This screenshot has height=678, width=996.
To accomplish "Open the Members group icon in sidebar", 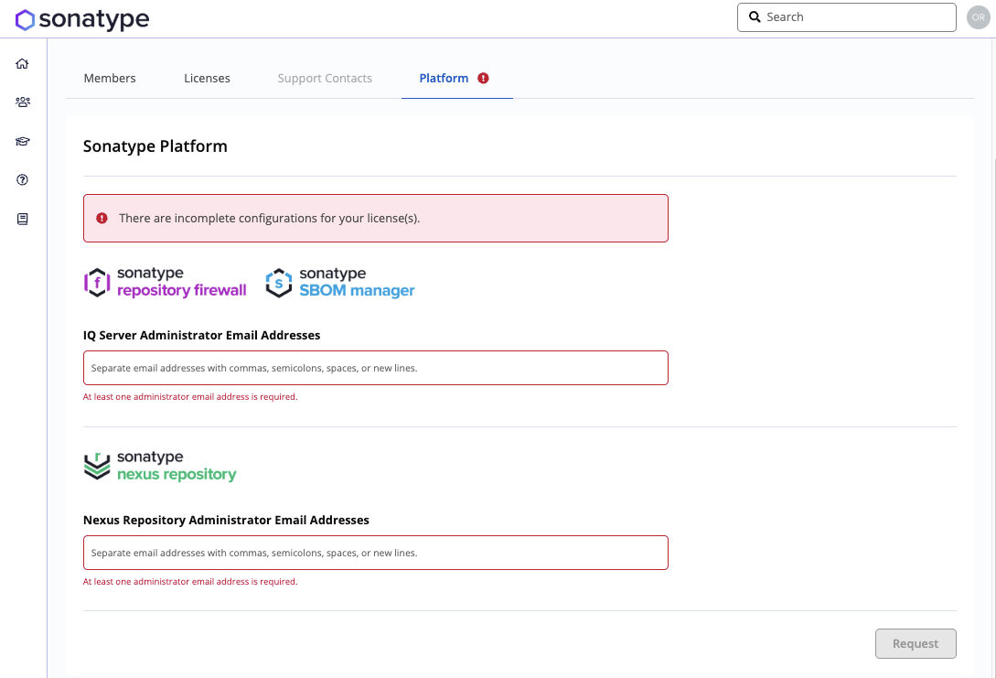I will [22, 102].
